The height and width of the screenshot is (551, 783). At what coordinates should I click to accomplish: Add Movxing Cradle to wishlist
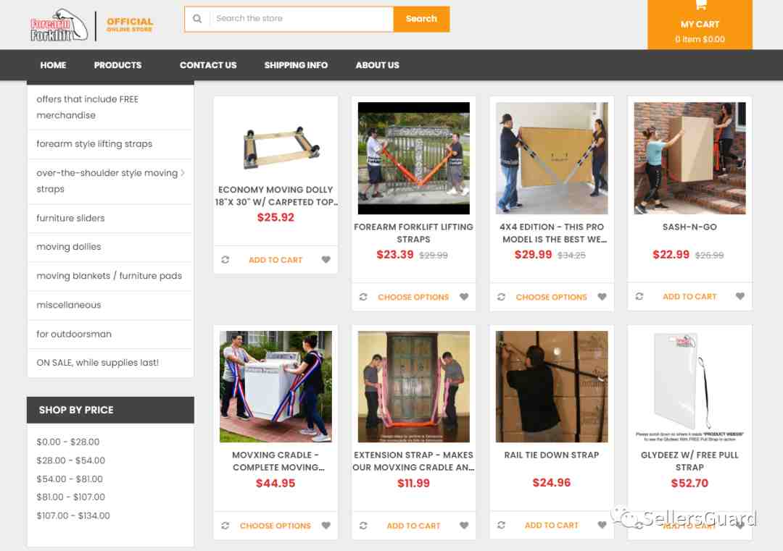pos(326,526)
